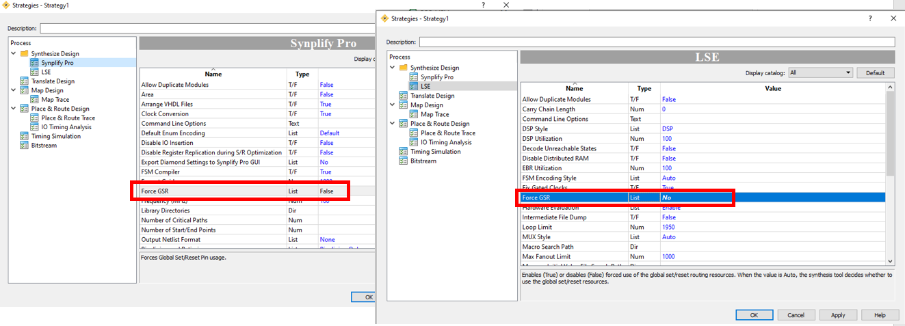
Task: Select FSM Encoding Style row
Action: (x=703, y=178)
